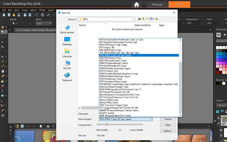
Task: Pick the cyan swatch in Materials palette
Action: (x=218, y=54)
